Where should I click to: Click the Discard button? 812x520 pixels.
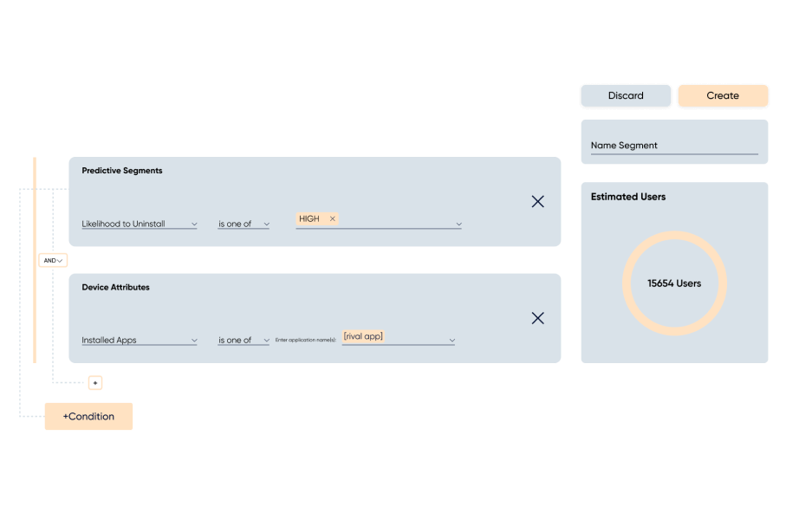(x=626, y=95)
